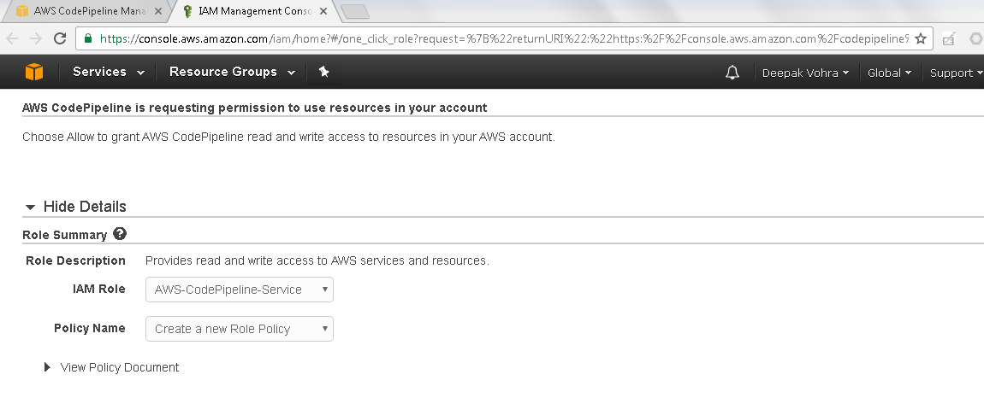Viewport: 984px width, 398px height.
Task: Go forward with browser forward arrow
Action: (36, 38)
